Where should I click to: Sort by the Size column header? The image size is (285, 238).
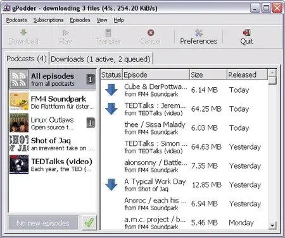208,74
